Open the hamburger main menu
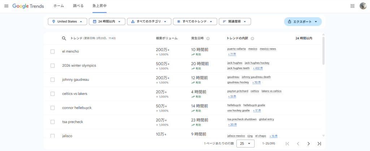The height and width of the screenshot is (151, 370). [x=6, y=6]
